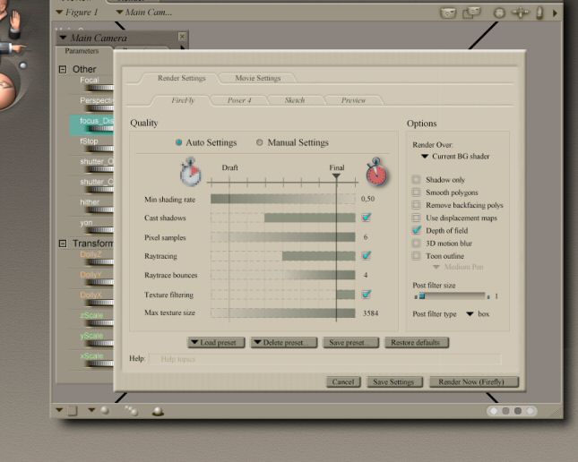Click the trailing spheres motion icon at bottom

click(x=131, y=410)
